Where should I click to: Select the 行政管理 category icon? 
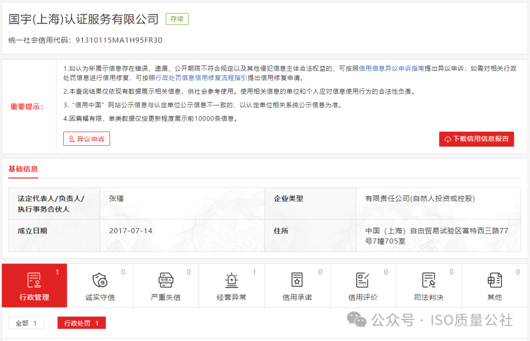tap(34, 281)
